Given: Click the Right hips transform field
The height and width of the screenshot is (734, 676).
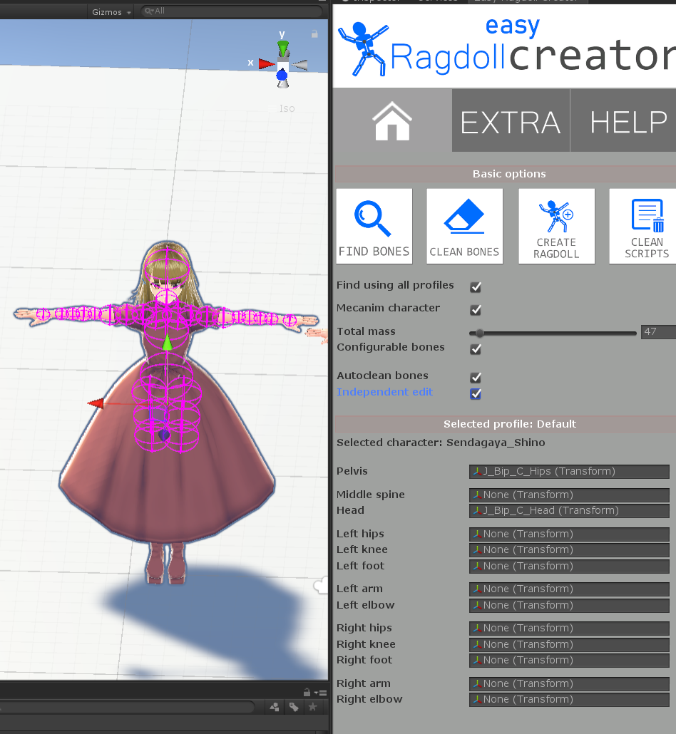Looking at the screenshot, I should pyautogui.click(x=569, y=629).
